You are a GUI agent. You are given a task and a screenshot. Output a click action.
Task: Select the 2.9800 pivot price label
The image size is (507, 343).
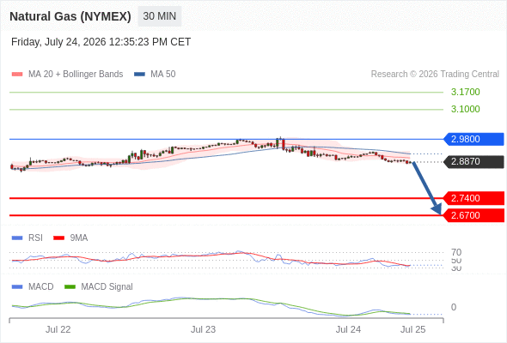coord(473,139)
